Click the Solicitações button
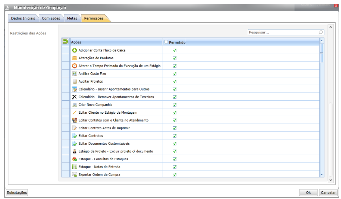The height and width of the screenshot is (199, 341). (17, 192)
